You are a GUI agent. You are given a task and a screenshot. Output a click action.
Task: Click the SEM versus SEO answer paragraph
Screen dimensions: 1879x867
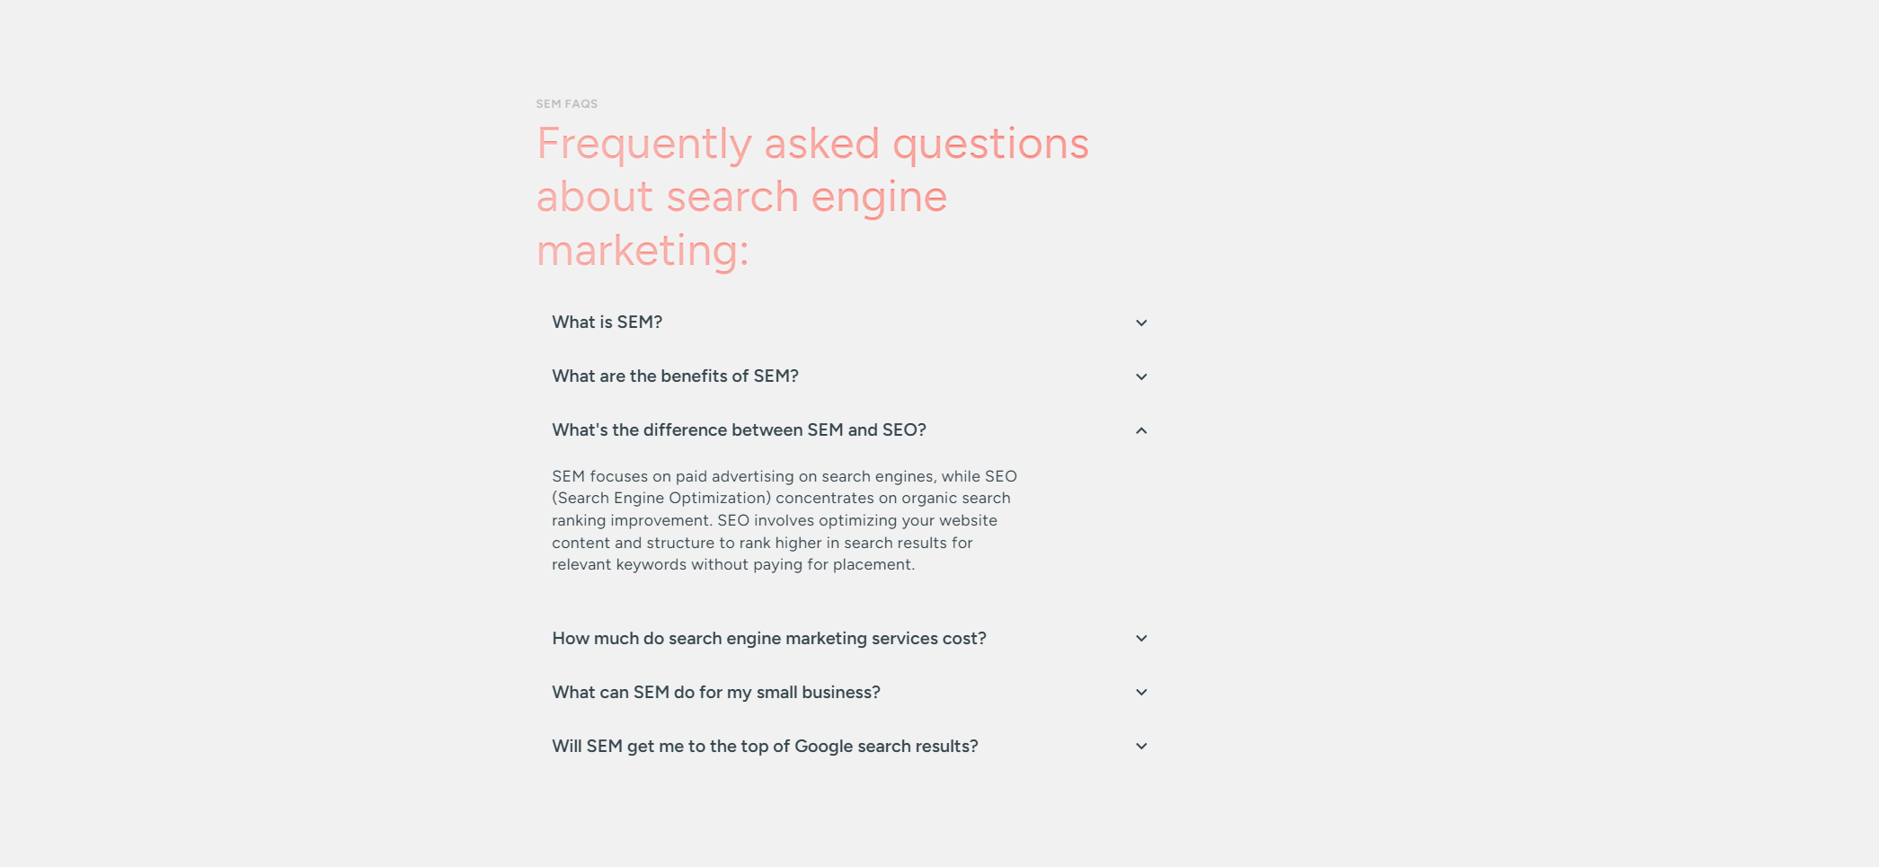[x=784, y=520]
